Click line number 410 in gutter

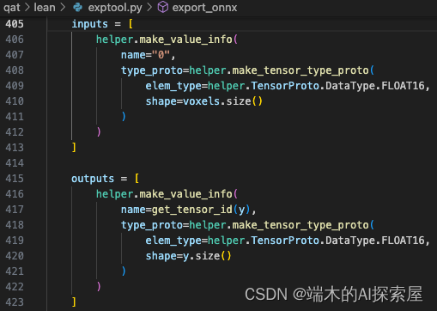pyautogui.click(x=15, y=101)
